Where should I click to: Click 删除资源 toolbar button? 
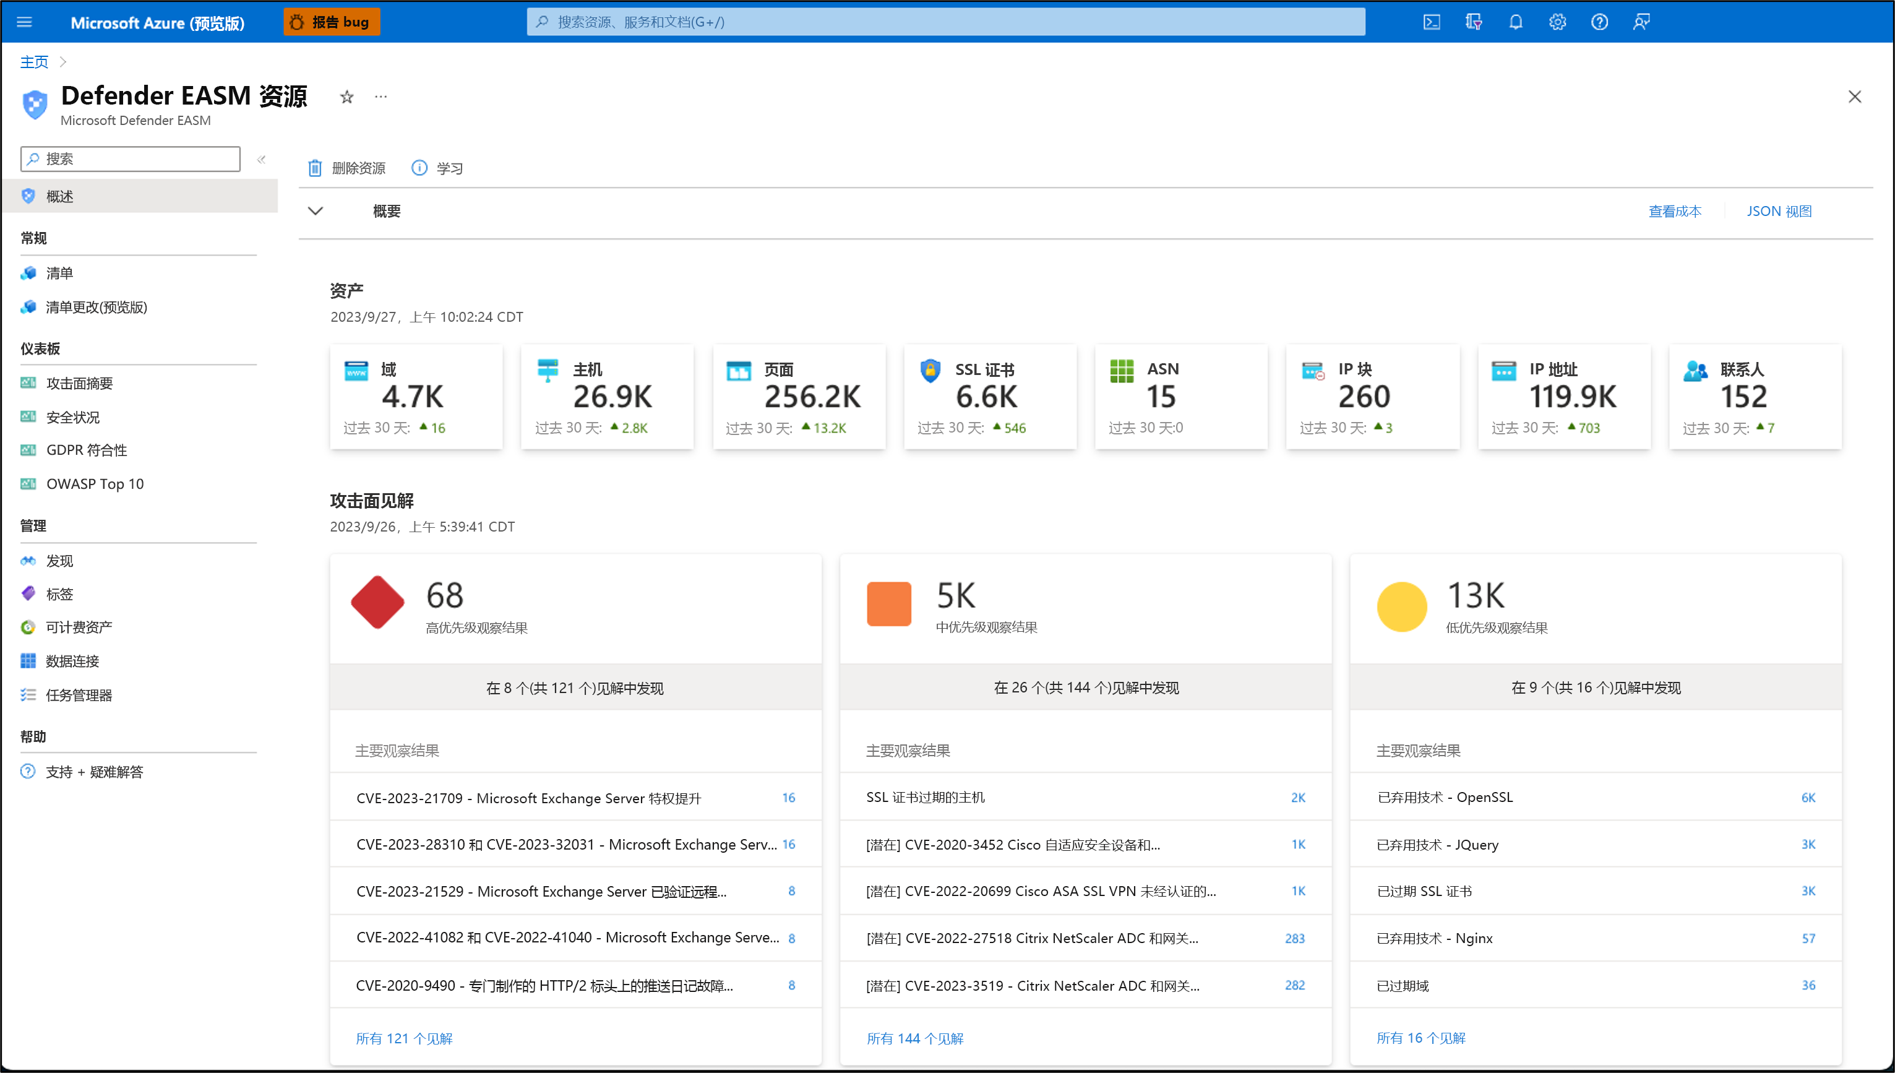(x=346, y=168)
